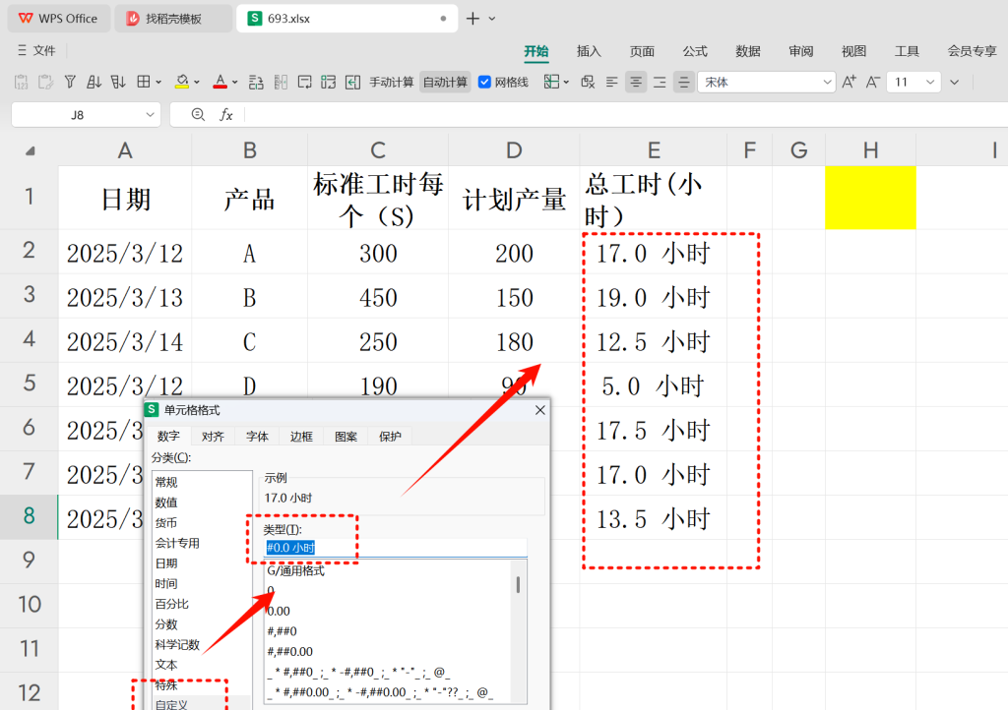Select the yellow cell H1
The height and width of the screenshot is (710, 1008).
coord(870,197)
